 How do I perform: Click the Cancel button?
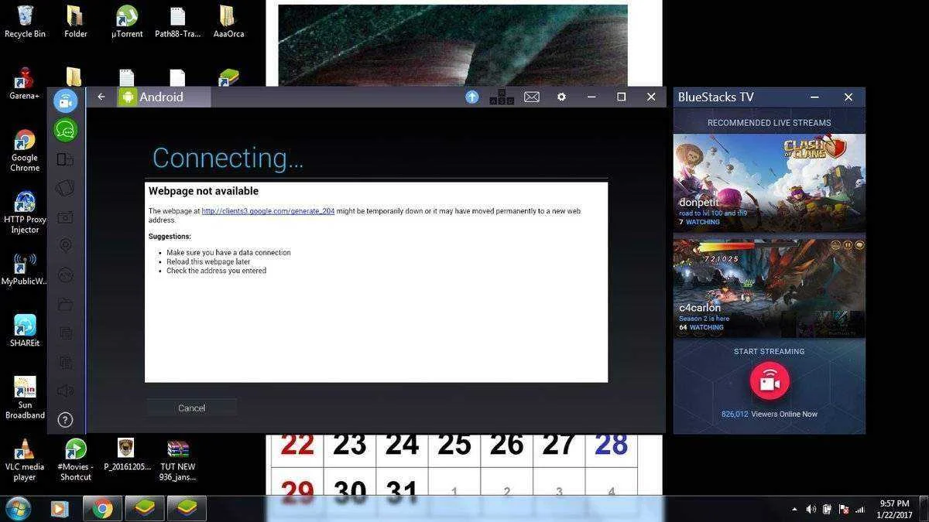191,408
